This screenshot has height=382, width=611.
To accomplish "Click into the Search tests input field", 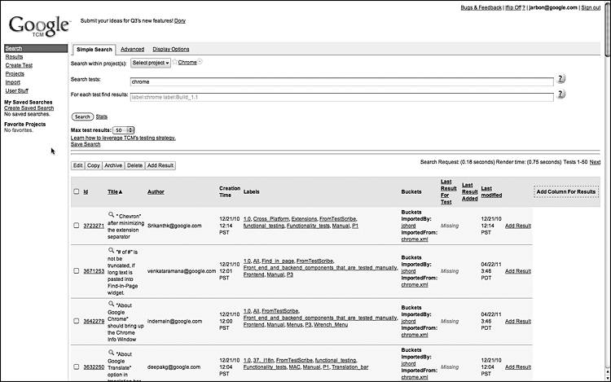I will [341, 81].
